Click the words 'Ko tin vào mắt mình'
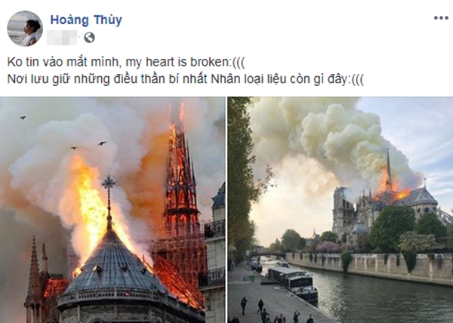Screen dimensions: 453x323 pyautogui.click(x=62, y=62)
